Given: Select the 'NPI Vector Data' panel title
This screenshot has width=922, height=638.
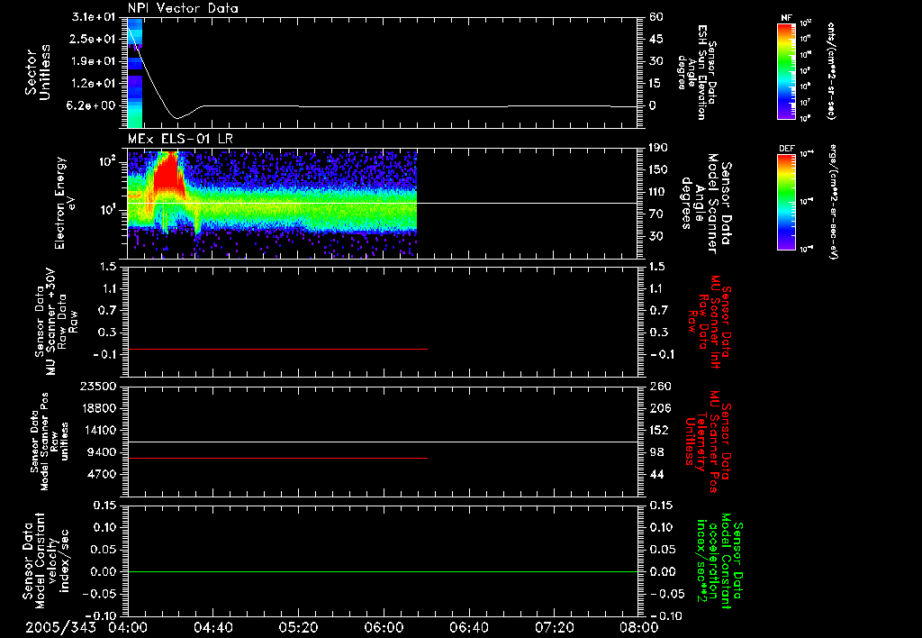Looking at the screenshot, I should [x=183, y=8].
